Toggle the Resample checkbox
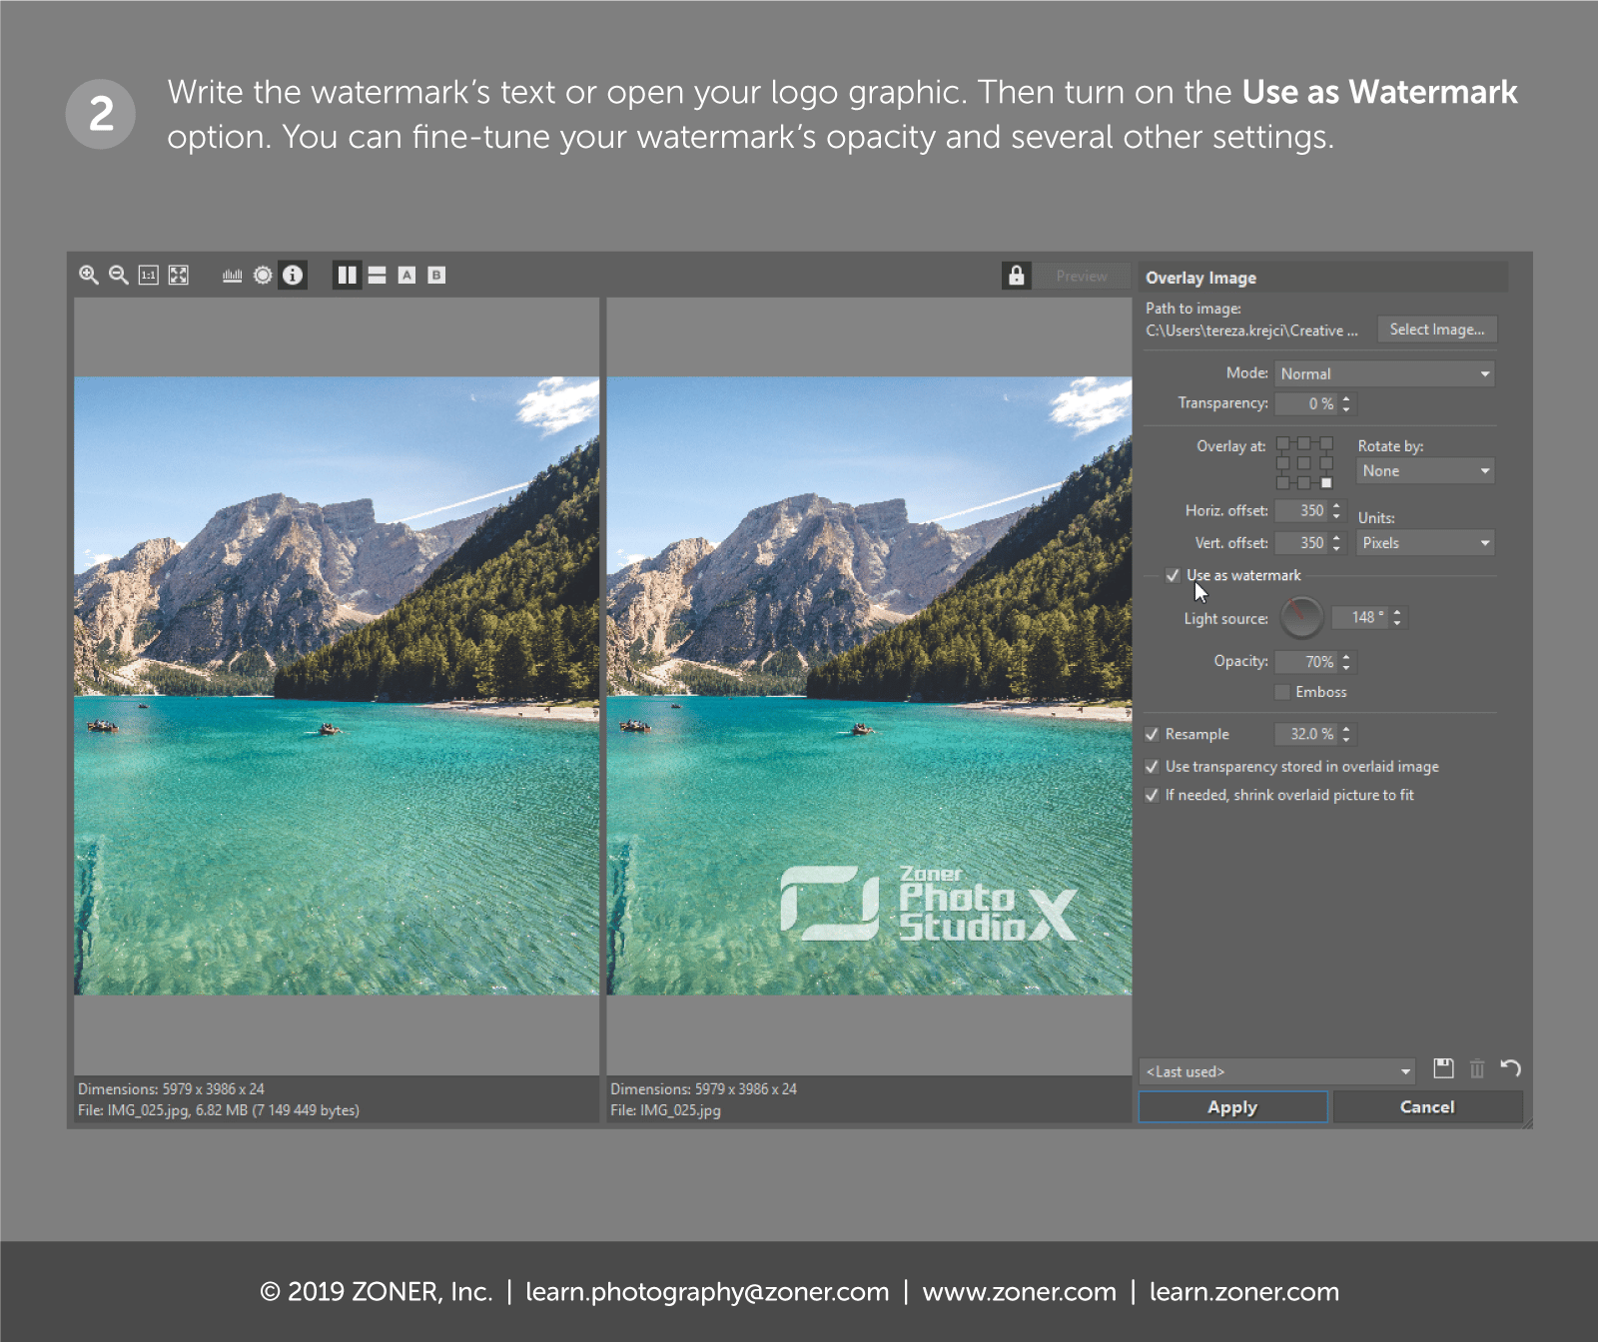 coord(1153,734)
